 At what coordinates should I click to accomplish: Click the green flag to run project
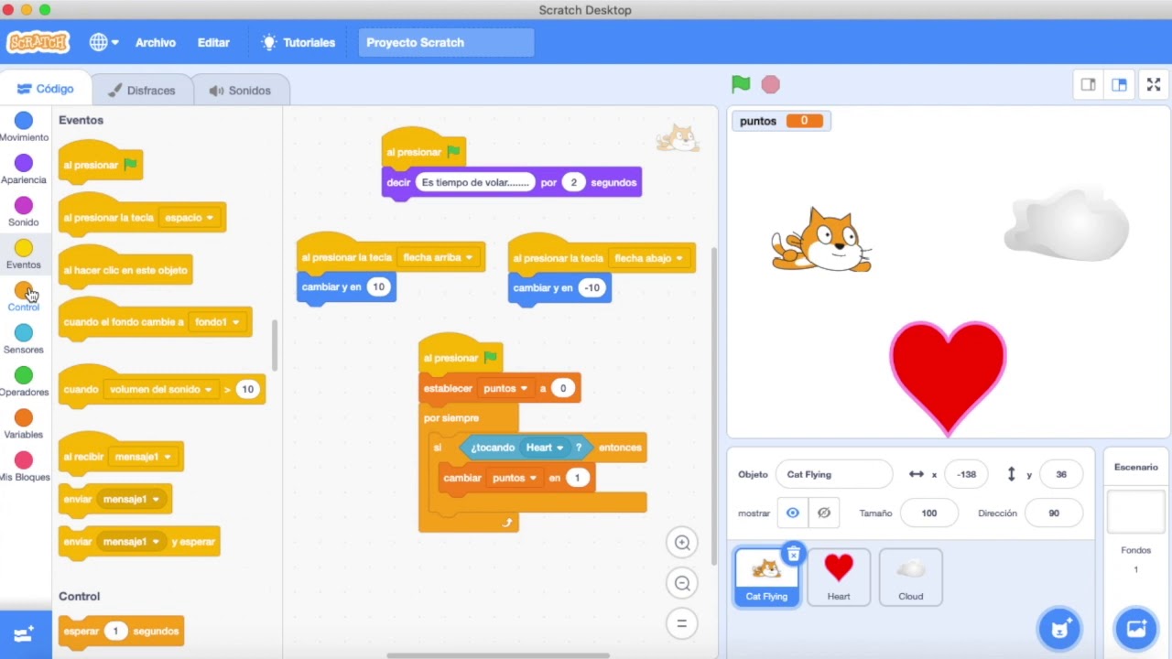[x=741, y=84]
